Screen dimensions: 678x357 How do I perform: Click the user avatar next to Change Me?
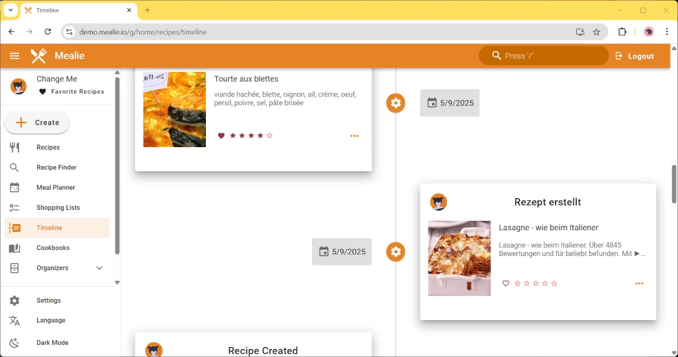[x=18, y=86]
